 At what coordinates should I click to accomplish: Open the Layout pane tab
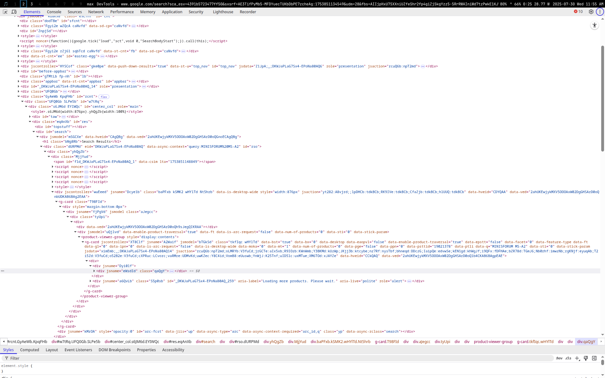[x=52, y=350]
